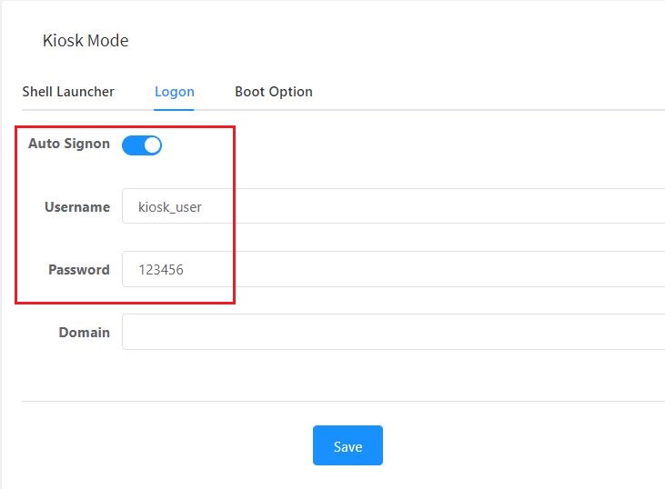665x489 pixels.
Task: Select the Logon tab
Action: click(174, 92)
